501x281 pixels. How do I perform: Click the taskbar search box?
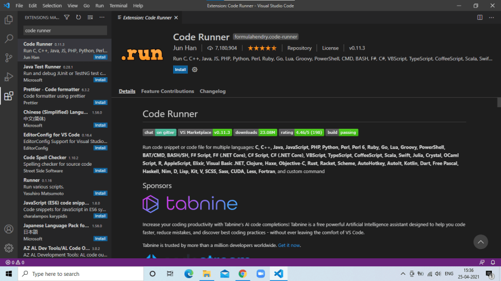(x=81, y=274)
